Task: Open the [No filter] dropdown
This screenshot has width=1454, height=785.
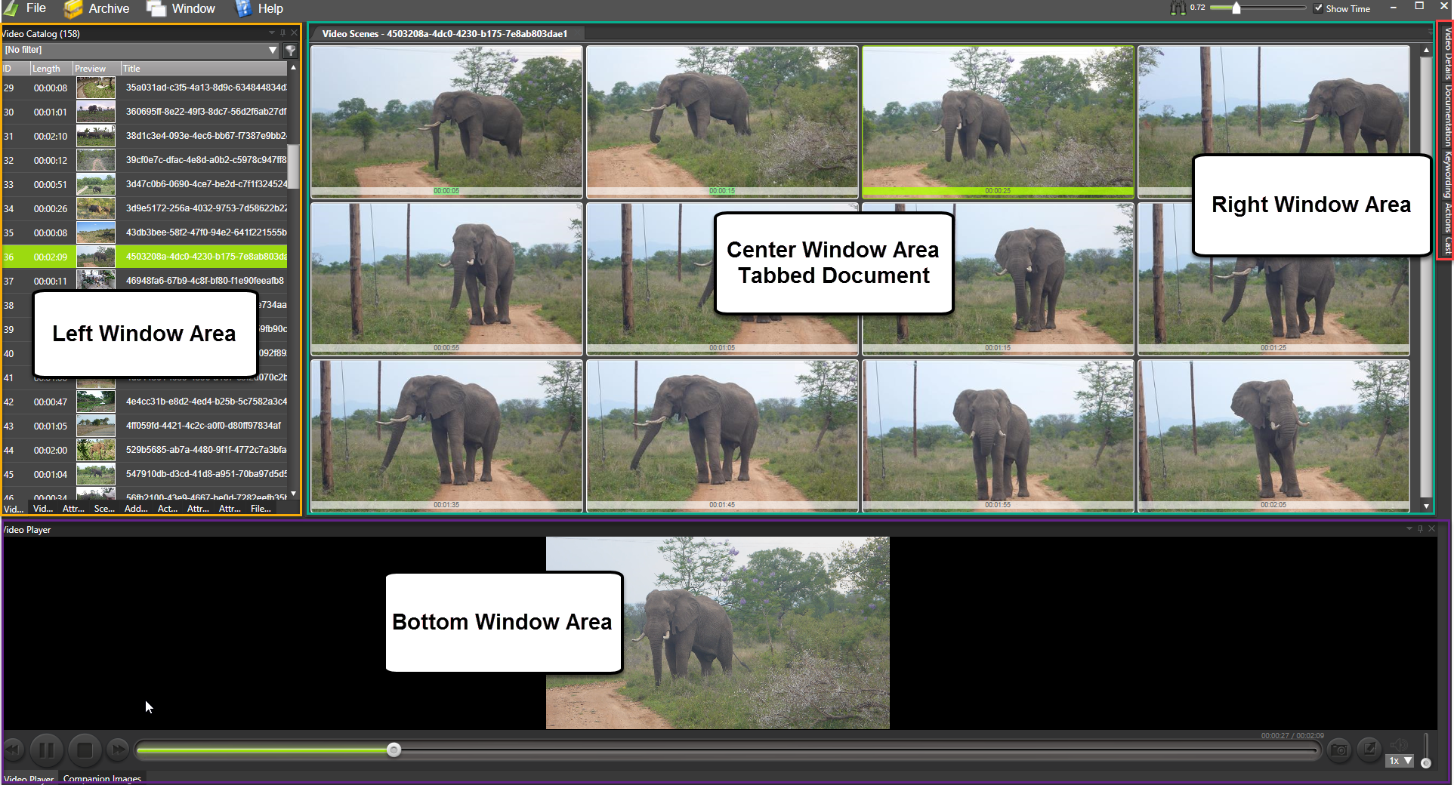Action: [273, 51]
